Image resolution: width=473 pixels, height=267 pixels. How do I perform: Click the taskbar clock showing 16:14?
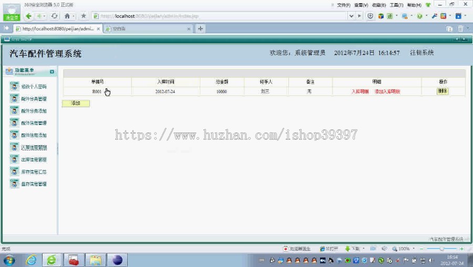(x=452, y=260)
